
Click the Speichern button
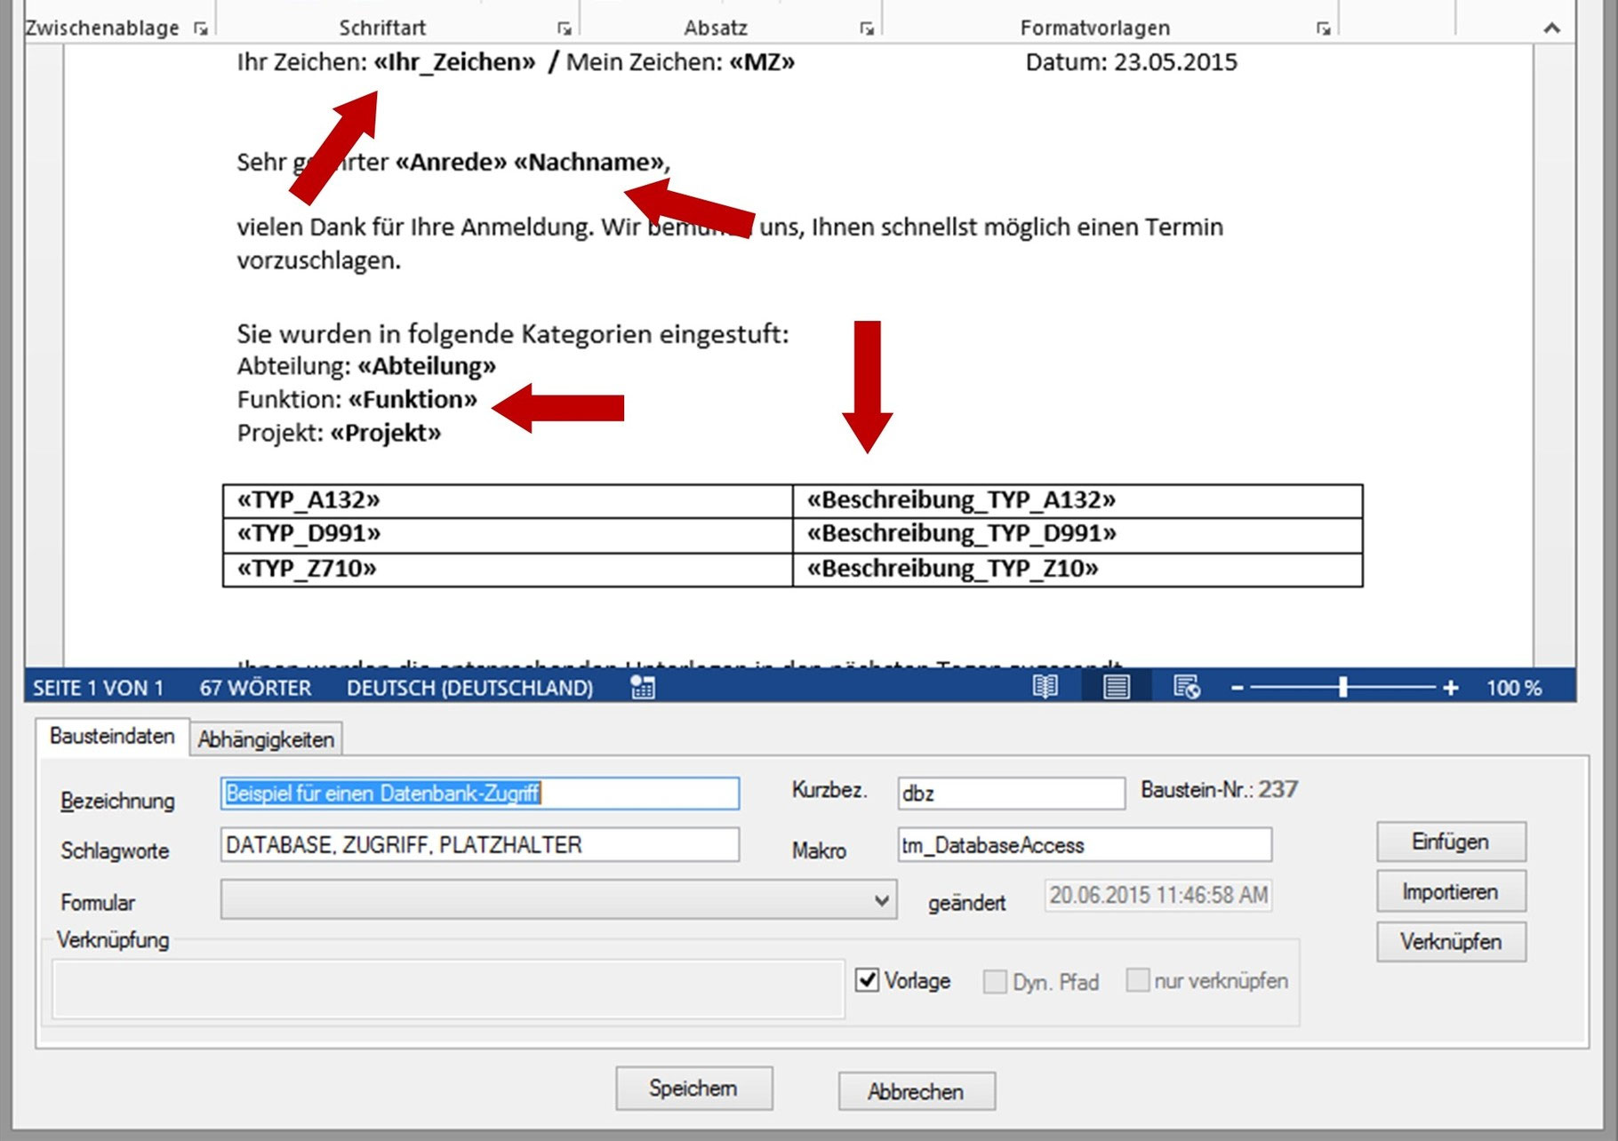click(694, 1088)
